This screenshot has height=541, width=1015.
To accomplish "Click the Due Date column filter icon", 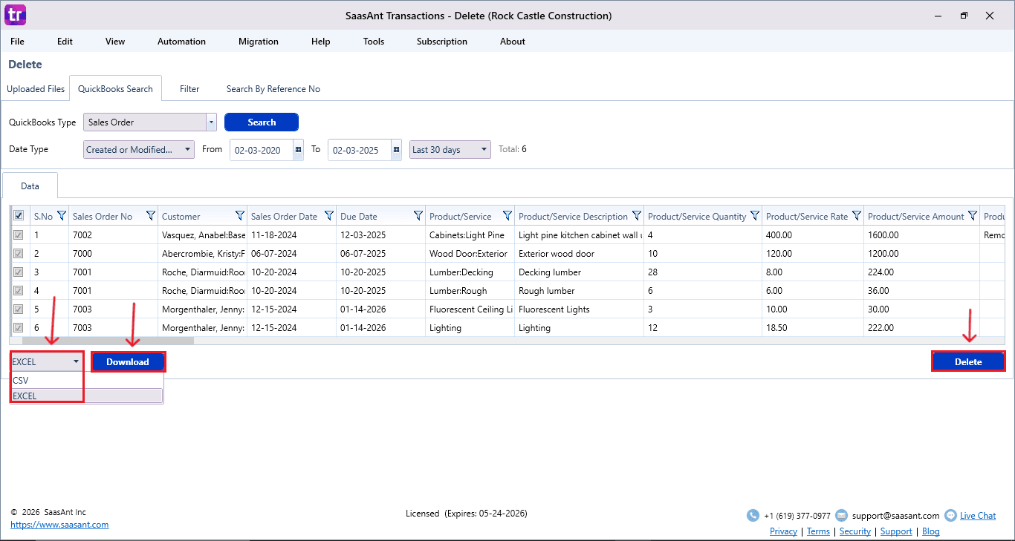I will 418,216.
